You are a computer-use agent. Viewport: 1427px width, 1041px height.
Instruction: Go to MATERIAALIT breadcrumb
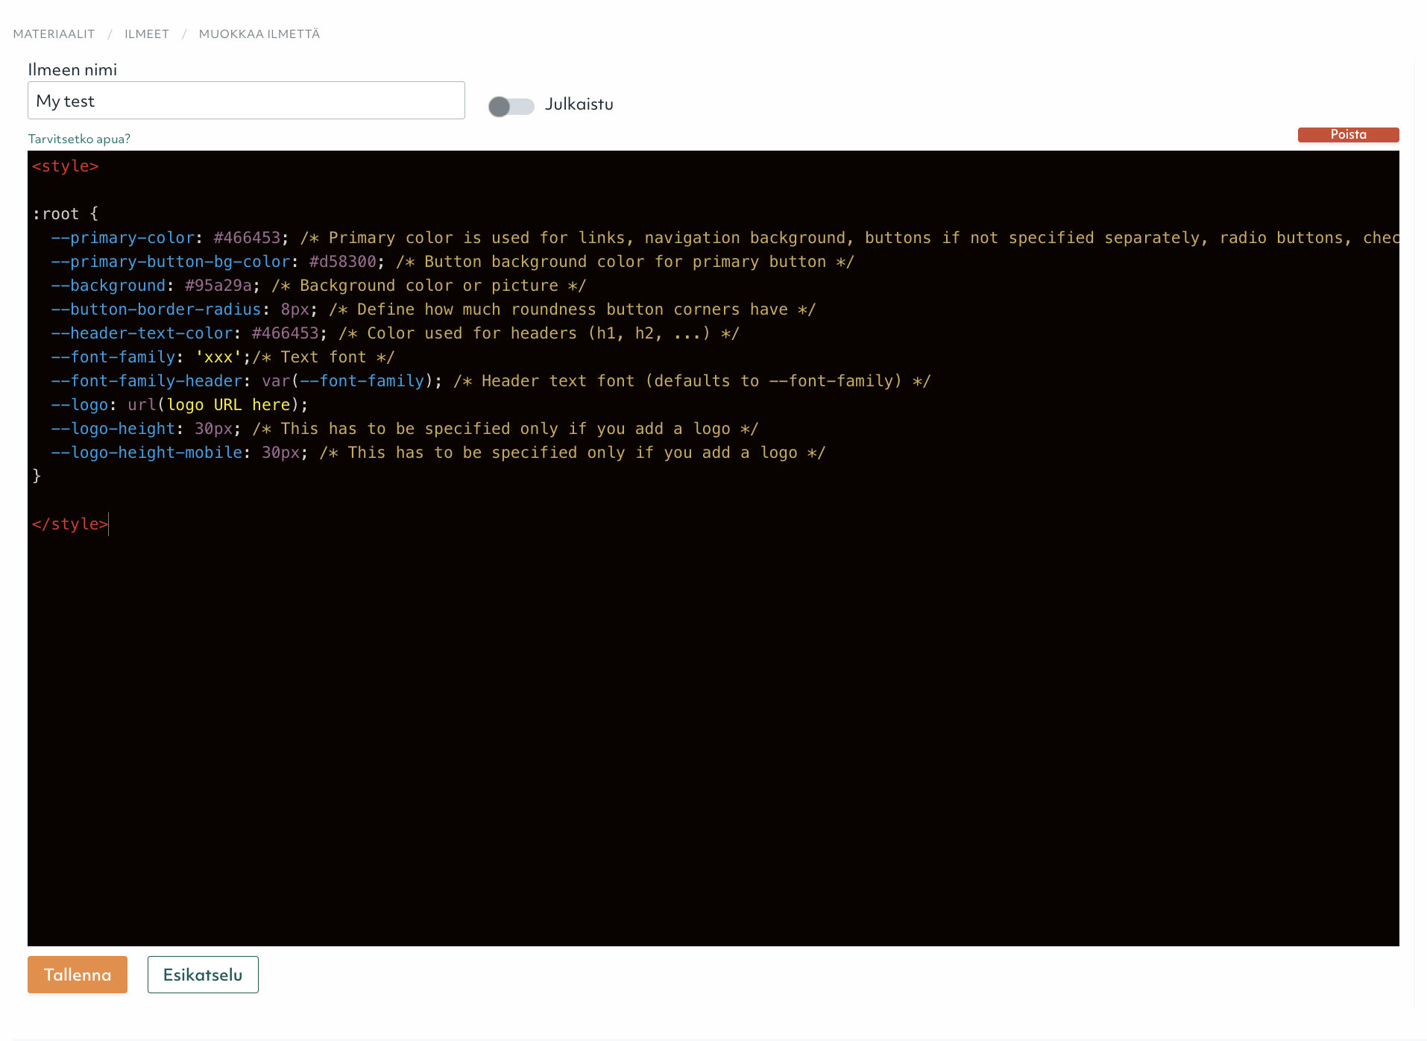click(54, 34)
